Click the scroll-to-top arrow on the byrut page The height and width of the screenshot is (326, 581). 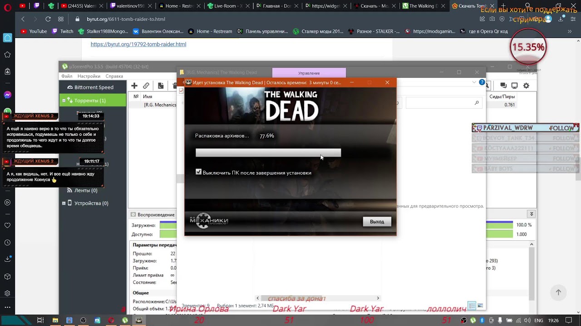pyautogui.click(x=558, y=292)
